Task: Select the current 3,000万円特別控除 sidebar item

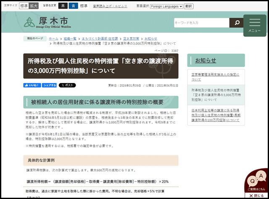Action: [216, 95]
